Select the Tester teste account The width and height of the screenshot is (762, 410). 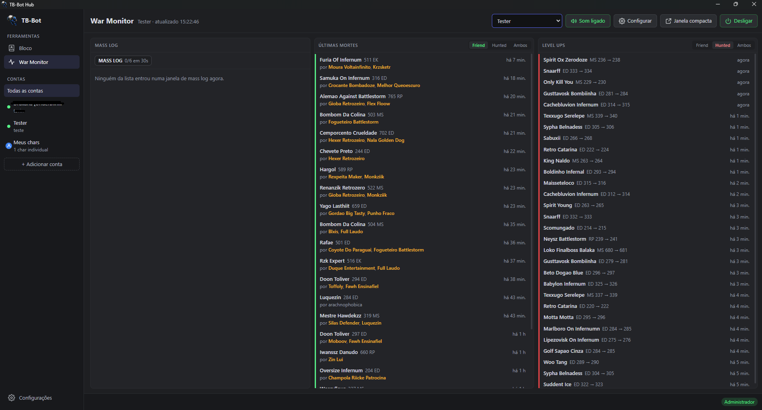pos(42,126)
